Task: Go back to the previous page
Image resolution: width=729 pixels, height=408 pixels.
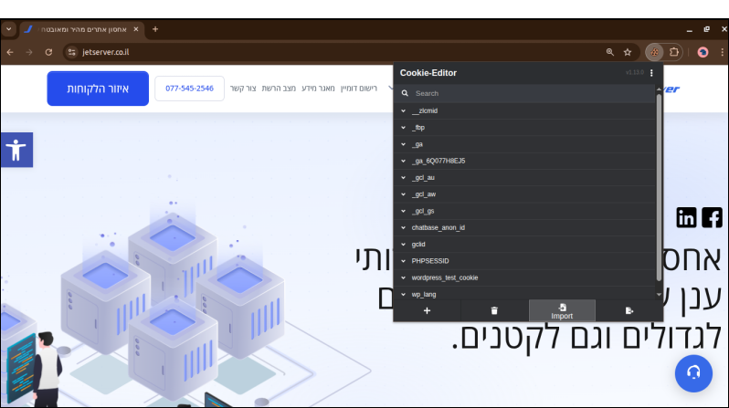Action: pos(10,52)
